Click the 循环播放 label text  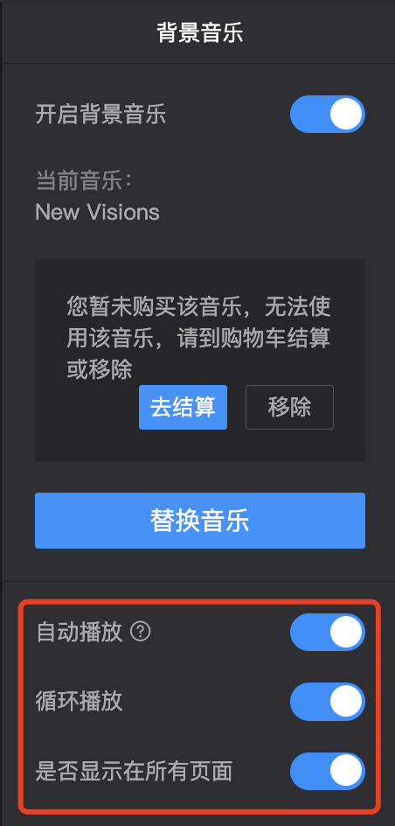(x=79, y=701)
